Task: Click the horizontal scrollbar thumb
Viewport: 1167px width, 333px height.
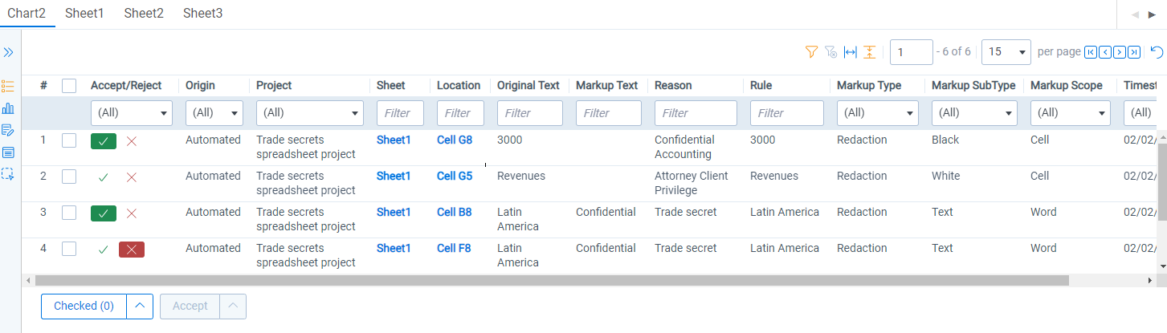Action: point(552,281)
